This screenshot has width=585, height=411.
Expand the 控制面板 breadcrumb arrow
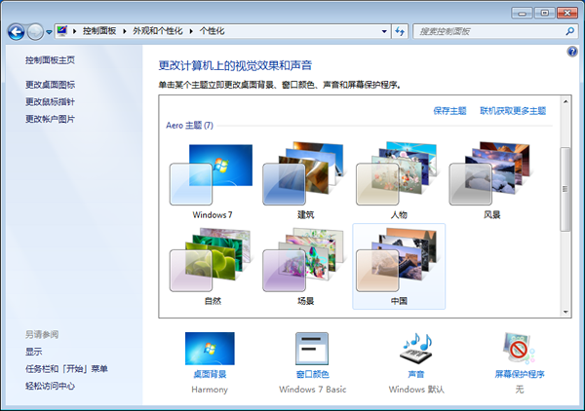click(128, 31)
